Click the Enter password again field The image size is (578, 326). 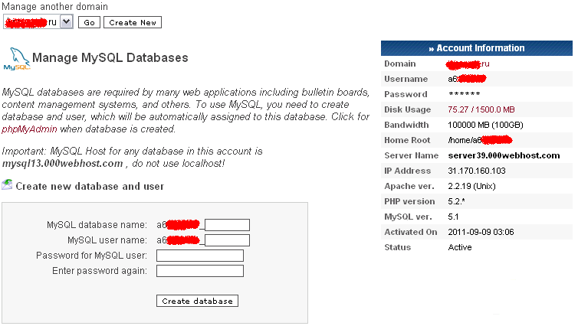[200, 271]
